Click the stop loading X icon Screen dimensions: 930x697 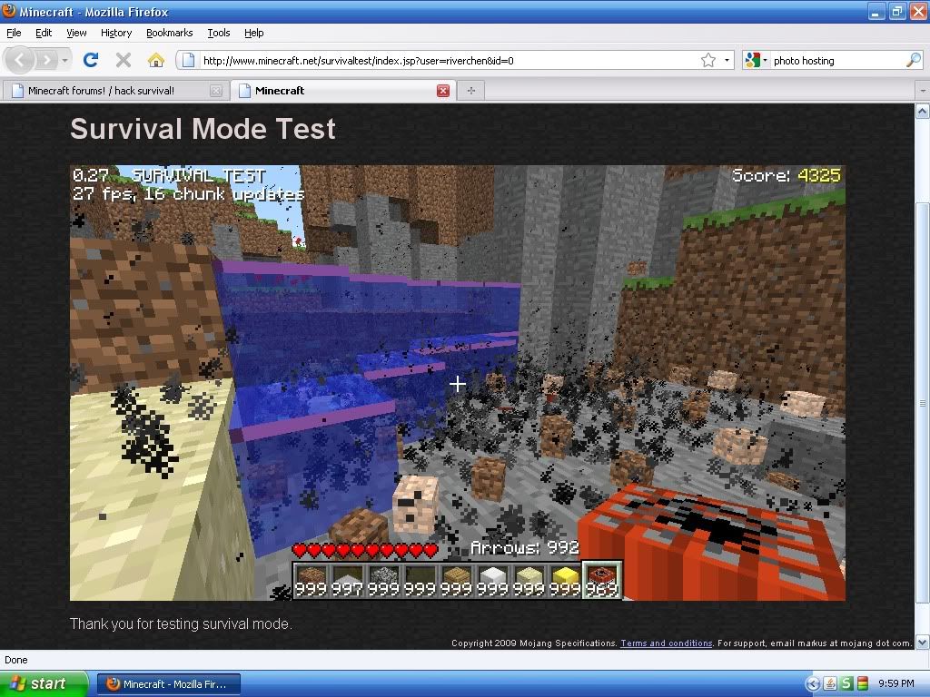click(124, 60)
